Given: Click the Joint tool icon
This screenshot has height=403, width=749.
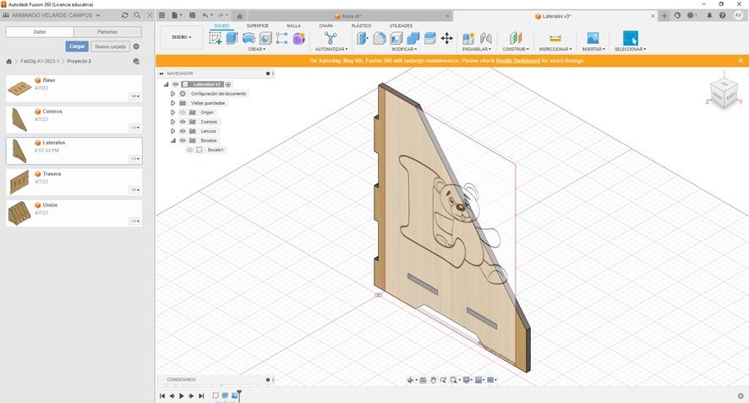Looking at the screenshot, I should coord(486,38).
